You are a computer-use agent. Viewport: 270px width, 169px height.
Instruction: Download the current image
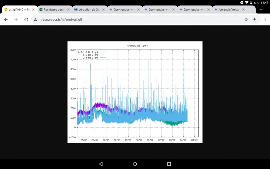[255, 19]
